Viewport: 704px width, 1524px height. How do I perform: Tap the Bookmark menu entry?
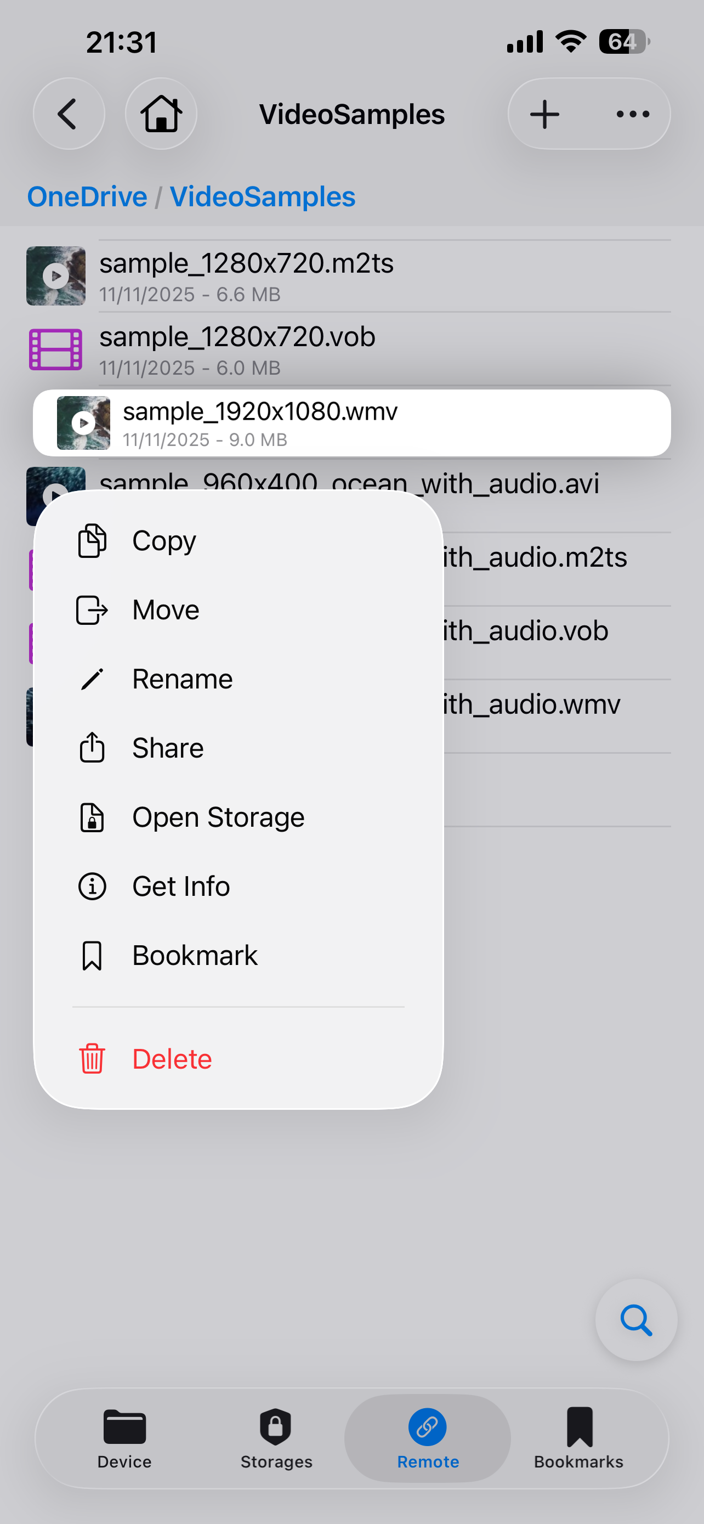[238, 956]
